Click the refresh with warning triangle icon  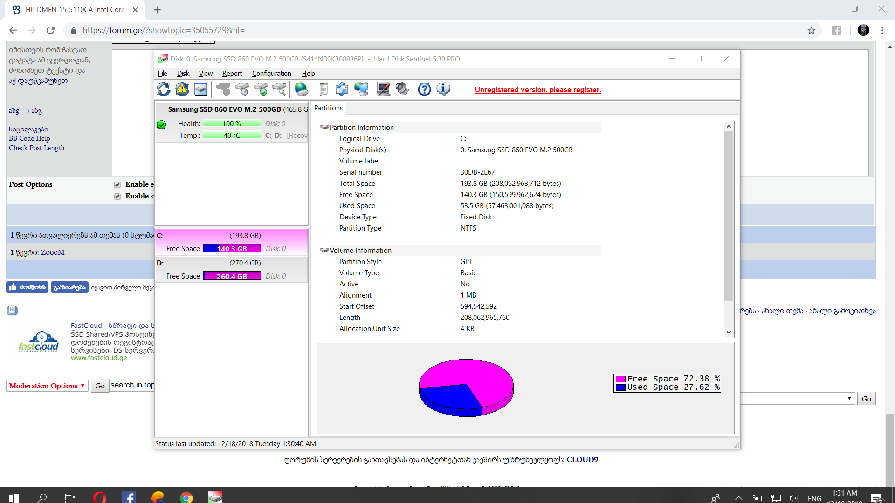[182, 89]
